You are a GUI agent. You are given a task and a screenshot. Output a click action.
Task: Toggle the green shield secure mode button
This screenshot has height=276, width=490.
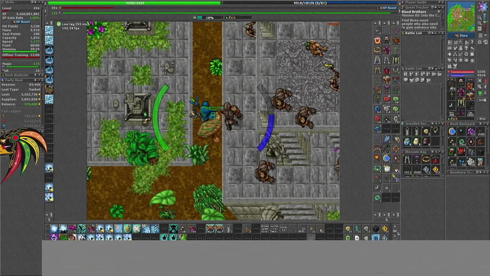[480, 93]
